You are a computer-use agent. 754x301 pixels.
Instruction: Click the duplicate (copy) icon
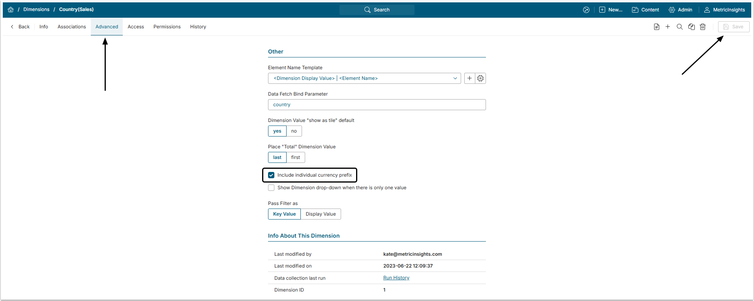(x=691, y=27)
